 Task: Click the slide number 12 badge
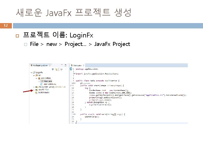pos(6,26)
